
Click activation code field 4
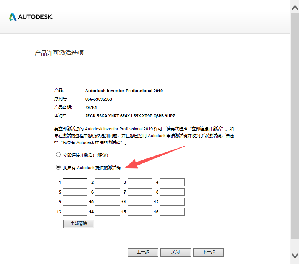point(172,182)
